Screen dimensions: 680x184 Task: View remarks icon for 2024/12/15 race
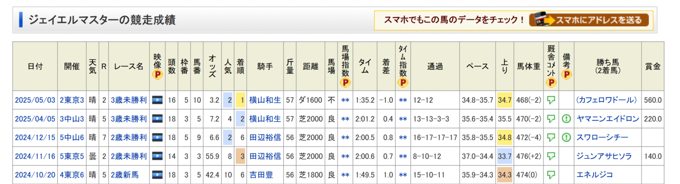click(566, 137)
